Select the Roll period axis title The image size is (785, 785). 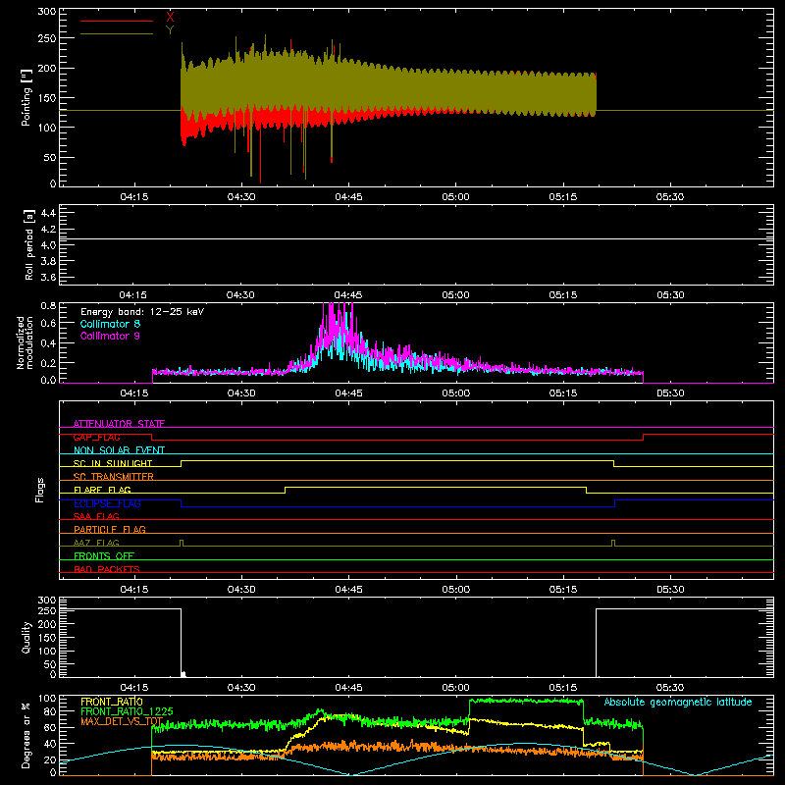29,244
